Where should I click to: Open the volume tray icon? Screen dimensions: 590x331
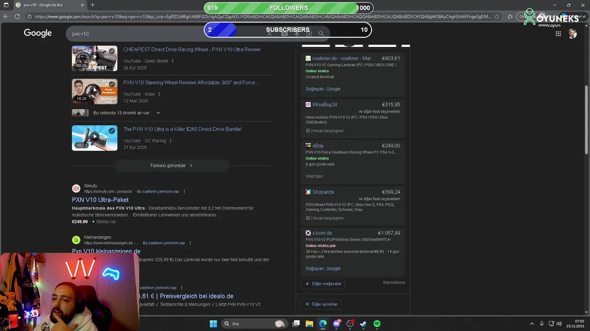click(559, 324)
